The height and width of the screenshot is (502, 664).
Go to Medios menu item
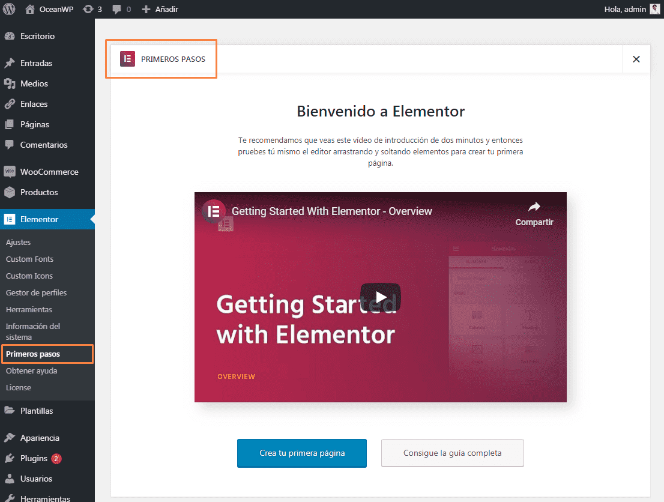tap(34, 83)
